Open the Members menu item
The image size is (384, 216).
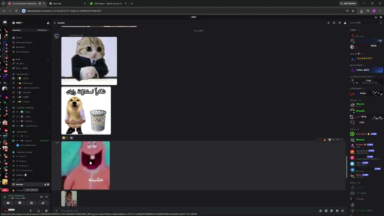tap(20, 47)
